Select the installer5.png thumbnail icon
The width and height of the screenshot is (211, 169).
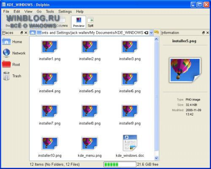click(x=89, y=79)
